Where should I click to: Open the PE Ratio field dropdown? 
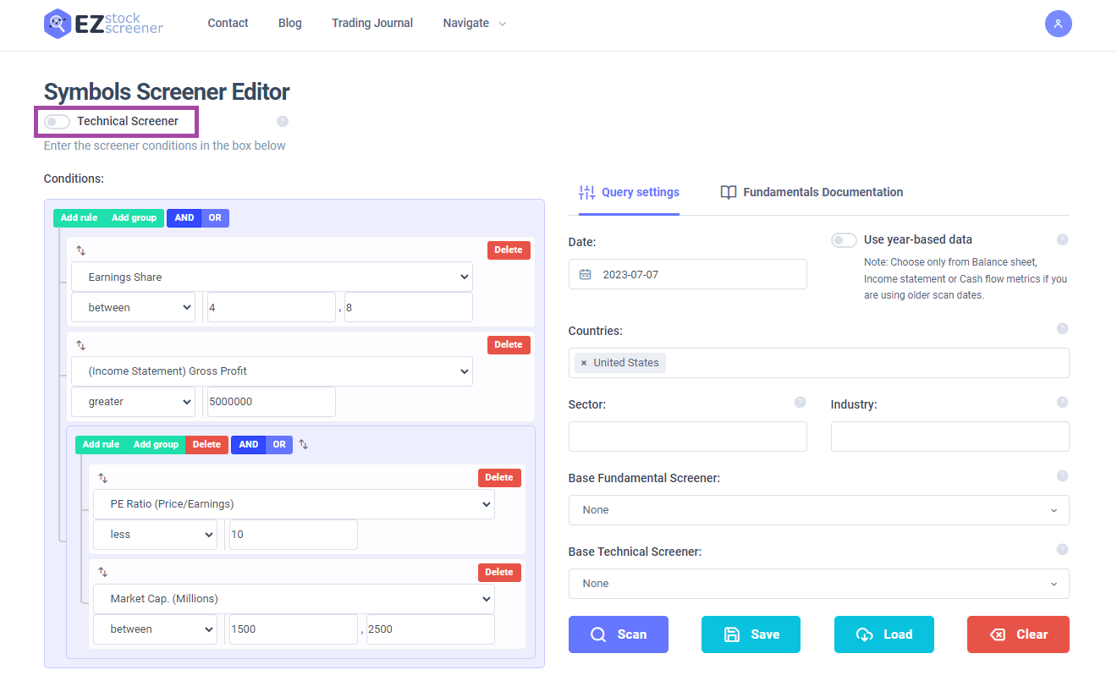coord(294,504)
